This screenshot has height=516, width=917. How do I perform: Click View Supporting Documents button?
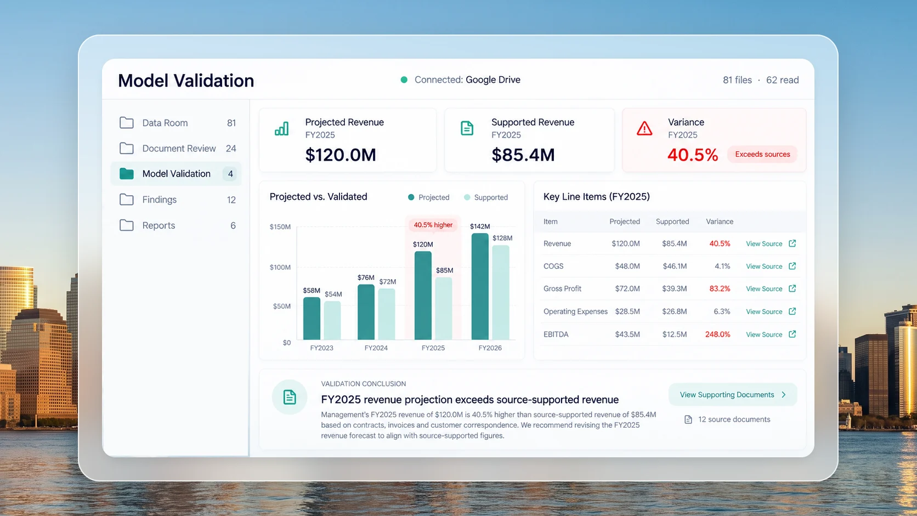(x=733, y=395)
